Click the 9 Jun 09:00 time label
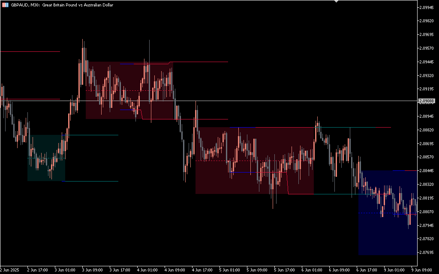Image resolution: width=439 pixels, height=274 pixels. pos(422,270)
